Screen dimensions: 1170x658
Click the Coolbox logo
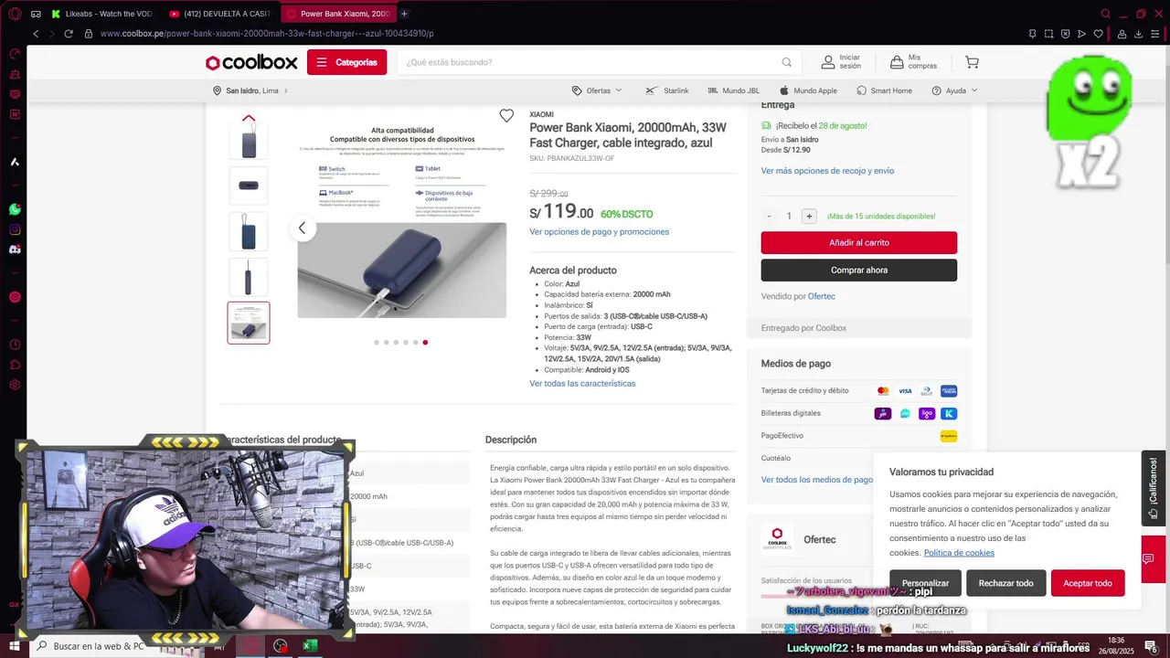[x=251, y=62]
